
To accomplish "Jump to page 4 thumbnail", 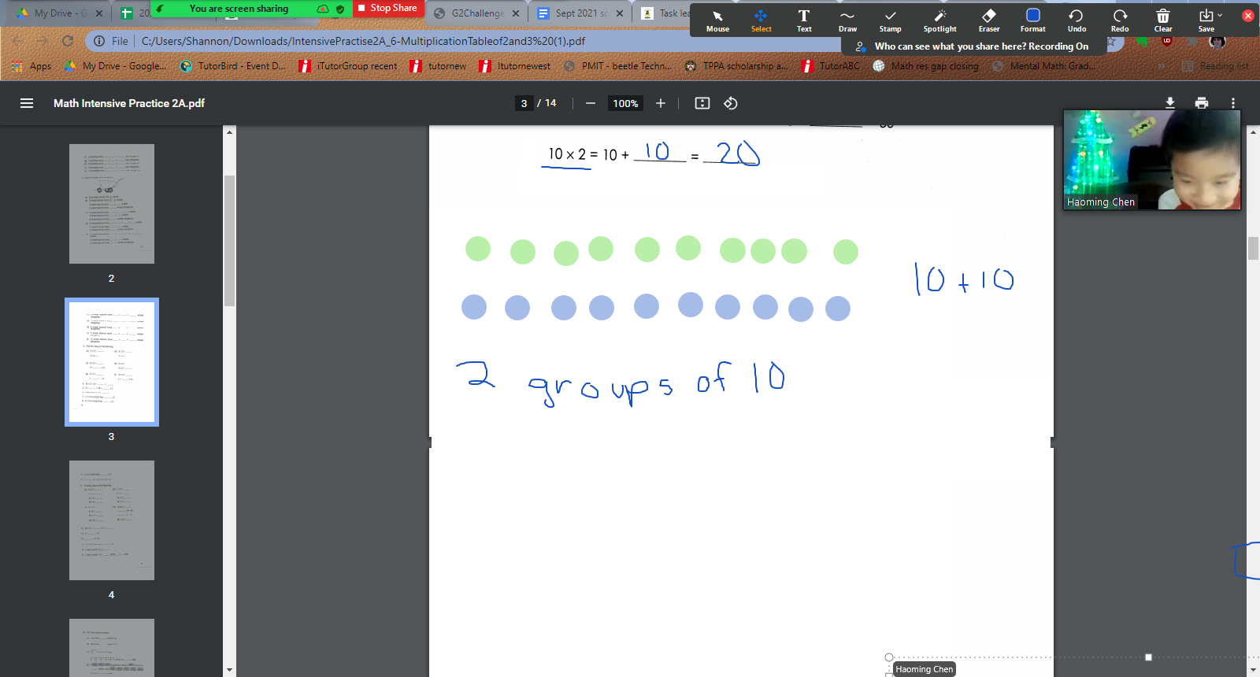I will (112, 520).
